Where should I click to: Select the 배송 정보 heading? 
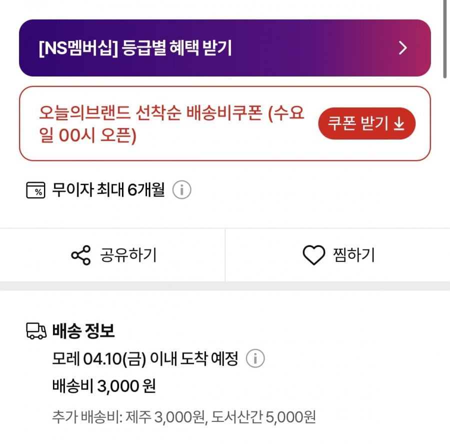pyautogui.click(x=83, y=331)
